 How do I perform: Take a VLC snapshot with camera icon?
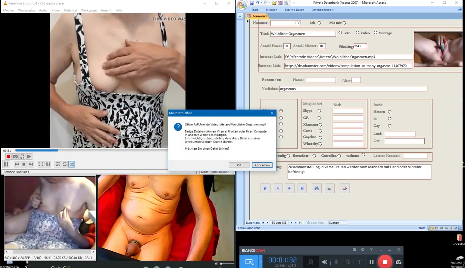(x=15, y=157)
